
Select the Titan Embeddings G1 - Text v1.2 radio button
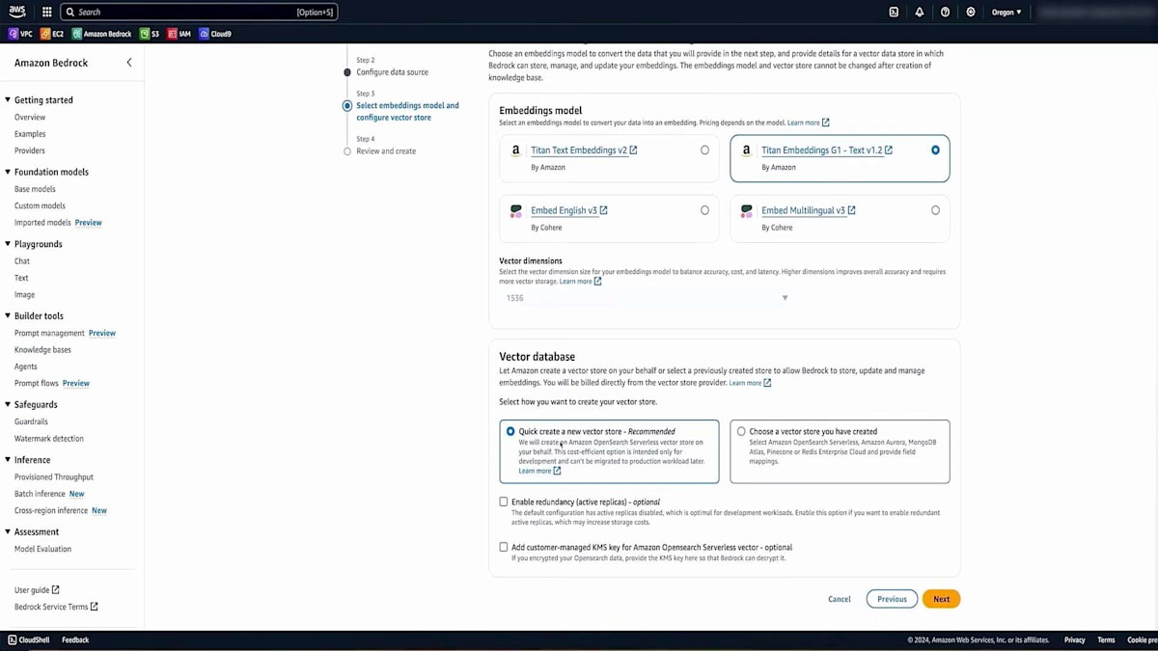pos(935,150)
